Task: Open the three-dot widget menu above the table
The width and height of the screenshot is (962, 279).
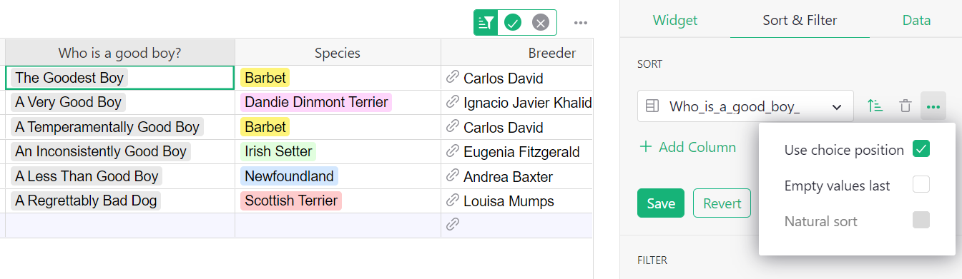Action: 581,23
